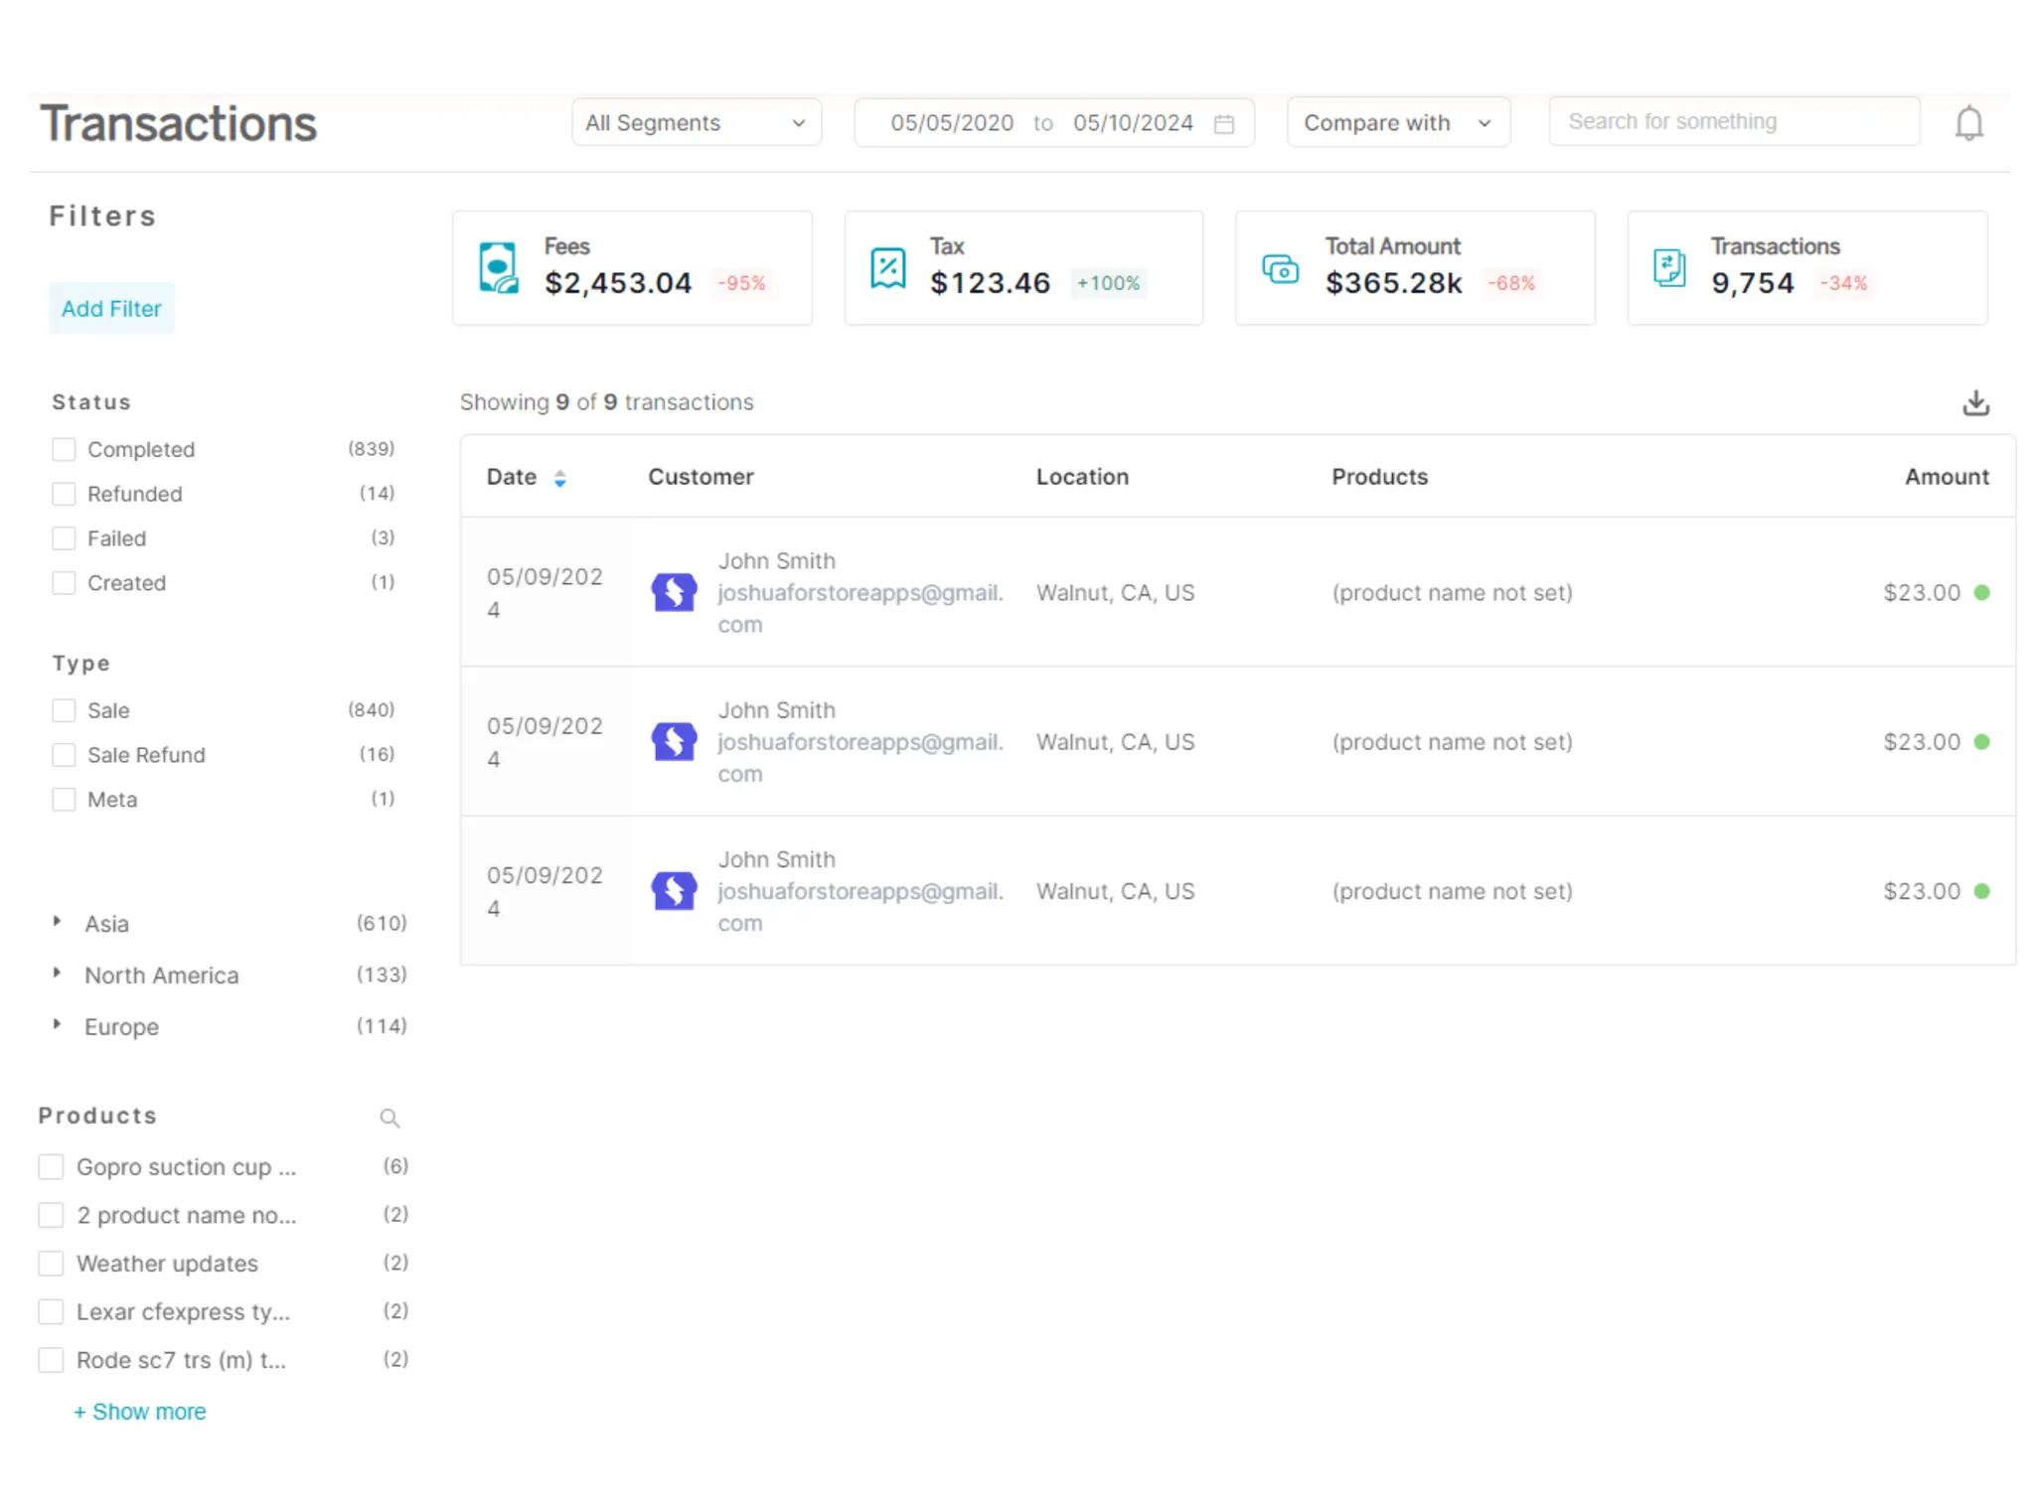Click the end date 05/10/2024 field

coord(1133,122)
